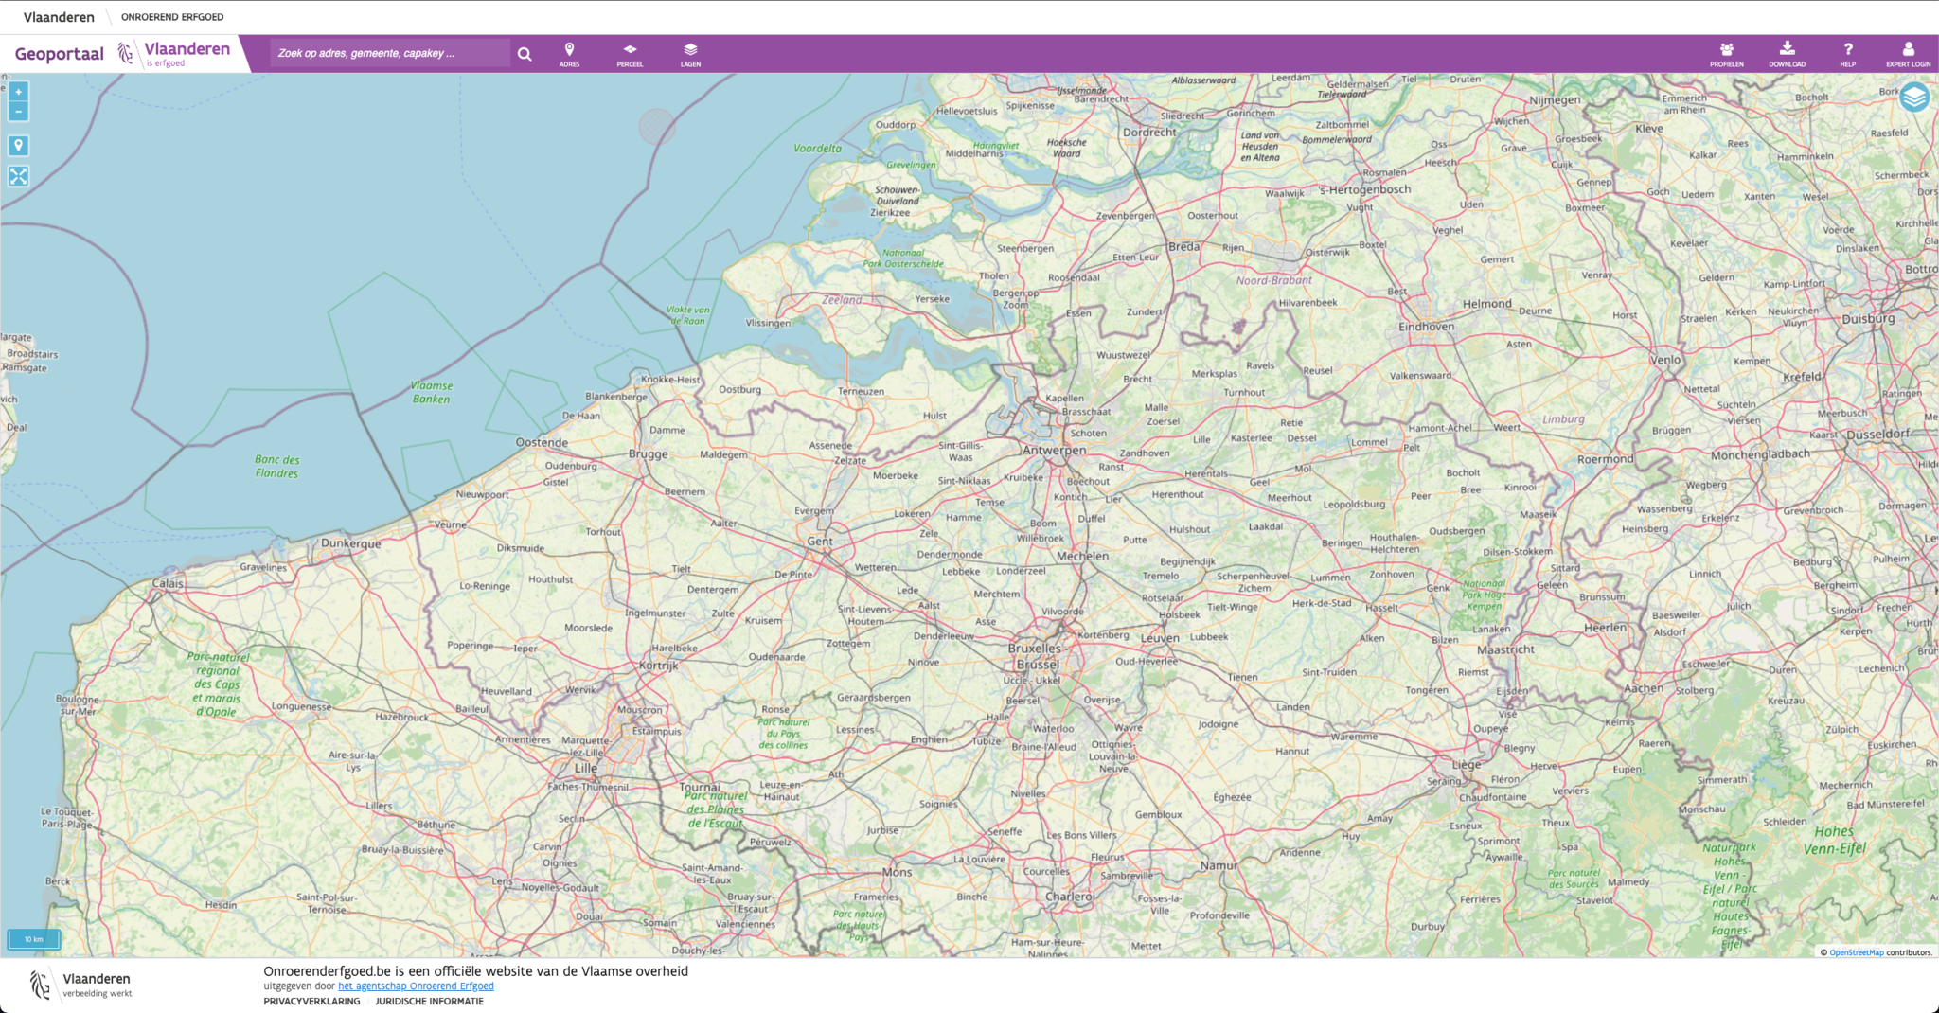Click the Vlaanderen verbeelding werkt footer logo

tap(81, 985)
